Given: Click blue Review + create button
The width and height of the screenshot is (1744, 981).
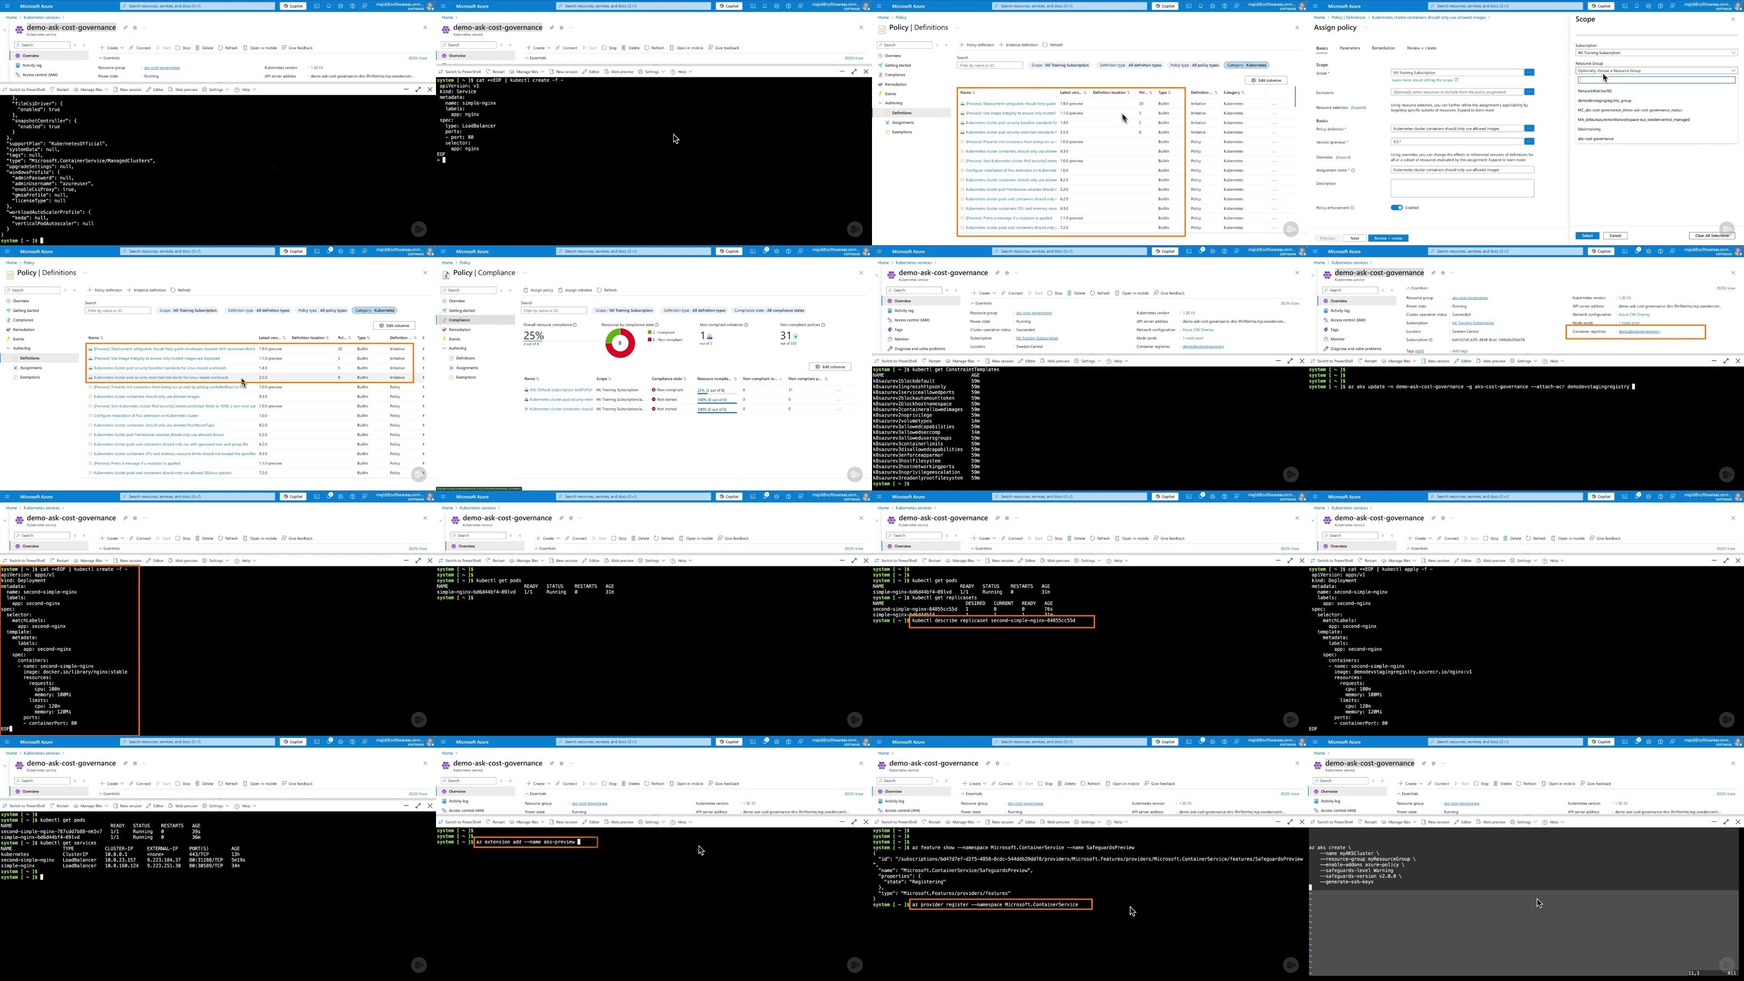Looking at the screenshot, I should click(1389, 238).
